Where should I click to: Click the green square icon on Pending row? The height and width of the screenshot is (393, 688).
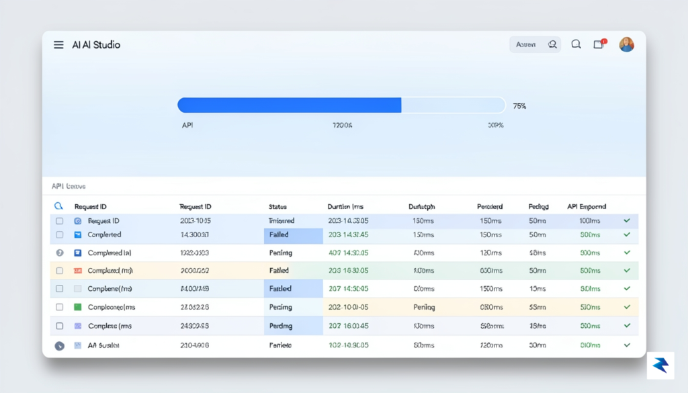78,307
